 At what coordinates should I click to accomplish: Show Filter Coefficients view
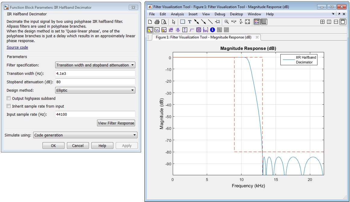[x=206, y=30]
